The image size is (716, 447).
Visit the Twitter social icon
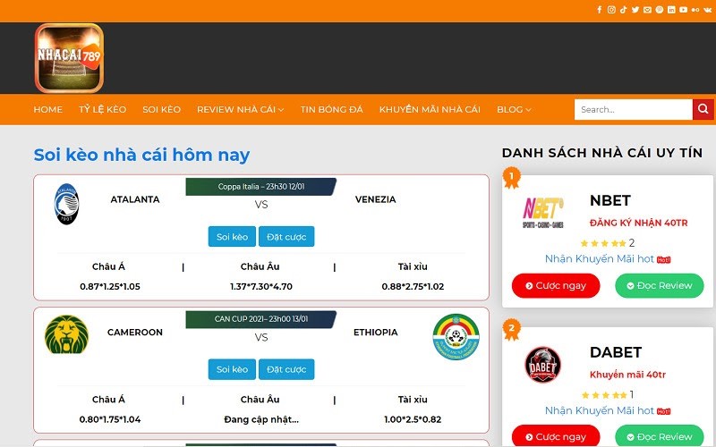[635, 10]
